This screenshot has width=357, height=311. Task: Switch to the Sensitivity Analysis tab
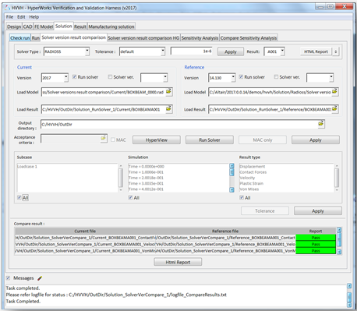[200, 38]
